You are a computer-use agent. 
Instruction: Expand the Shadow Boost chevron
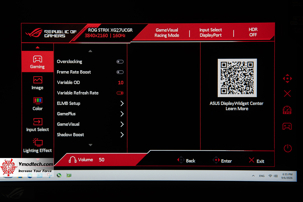(122, 135)
